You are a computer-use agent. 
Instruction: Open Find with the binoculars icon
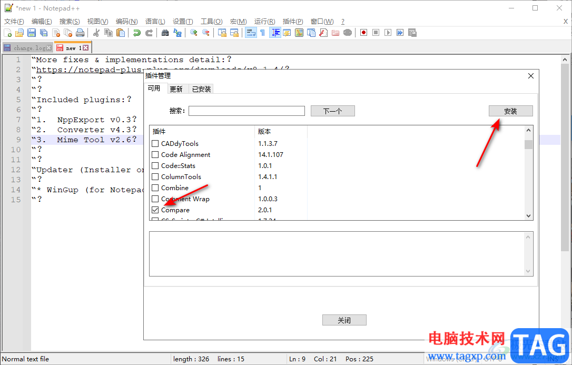pyautogui.click(x=165, y=33)
